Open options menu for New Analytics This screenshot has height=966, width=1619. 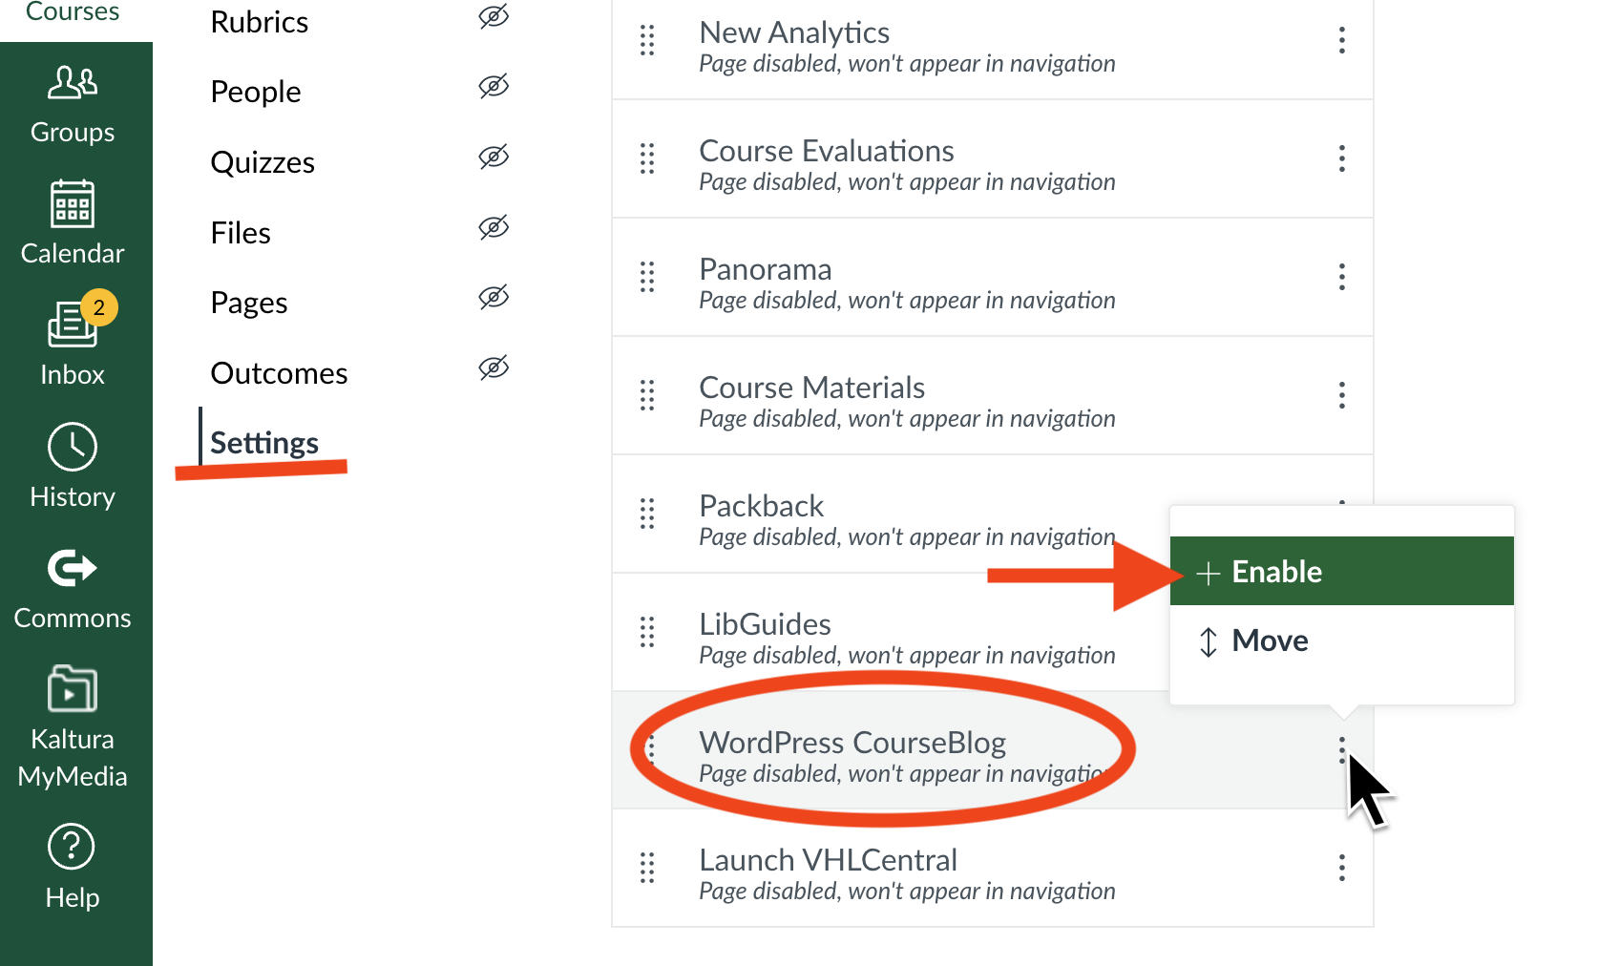1342,40
